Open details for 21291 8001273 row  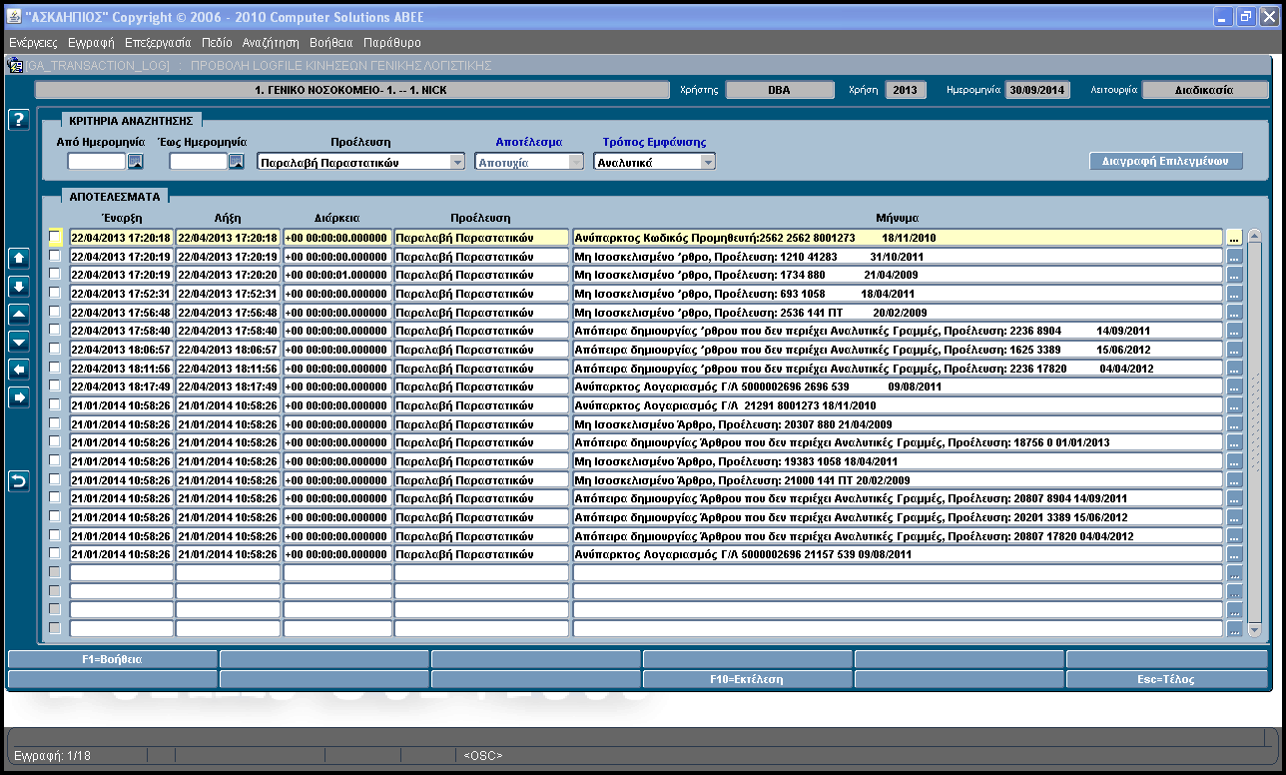(1234, 405)
